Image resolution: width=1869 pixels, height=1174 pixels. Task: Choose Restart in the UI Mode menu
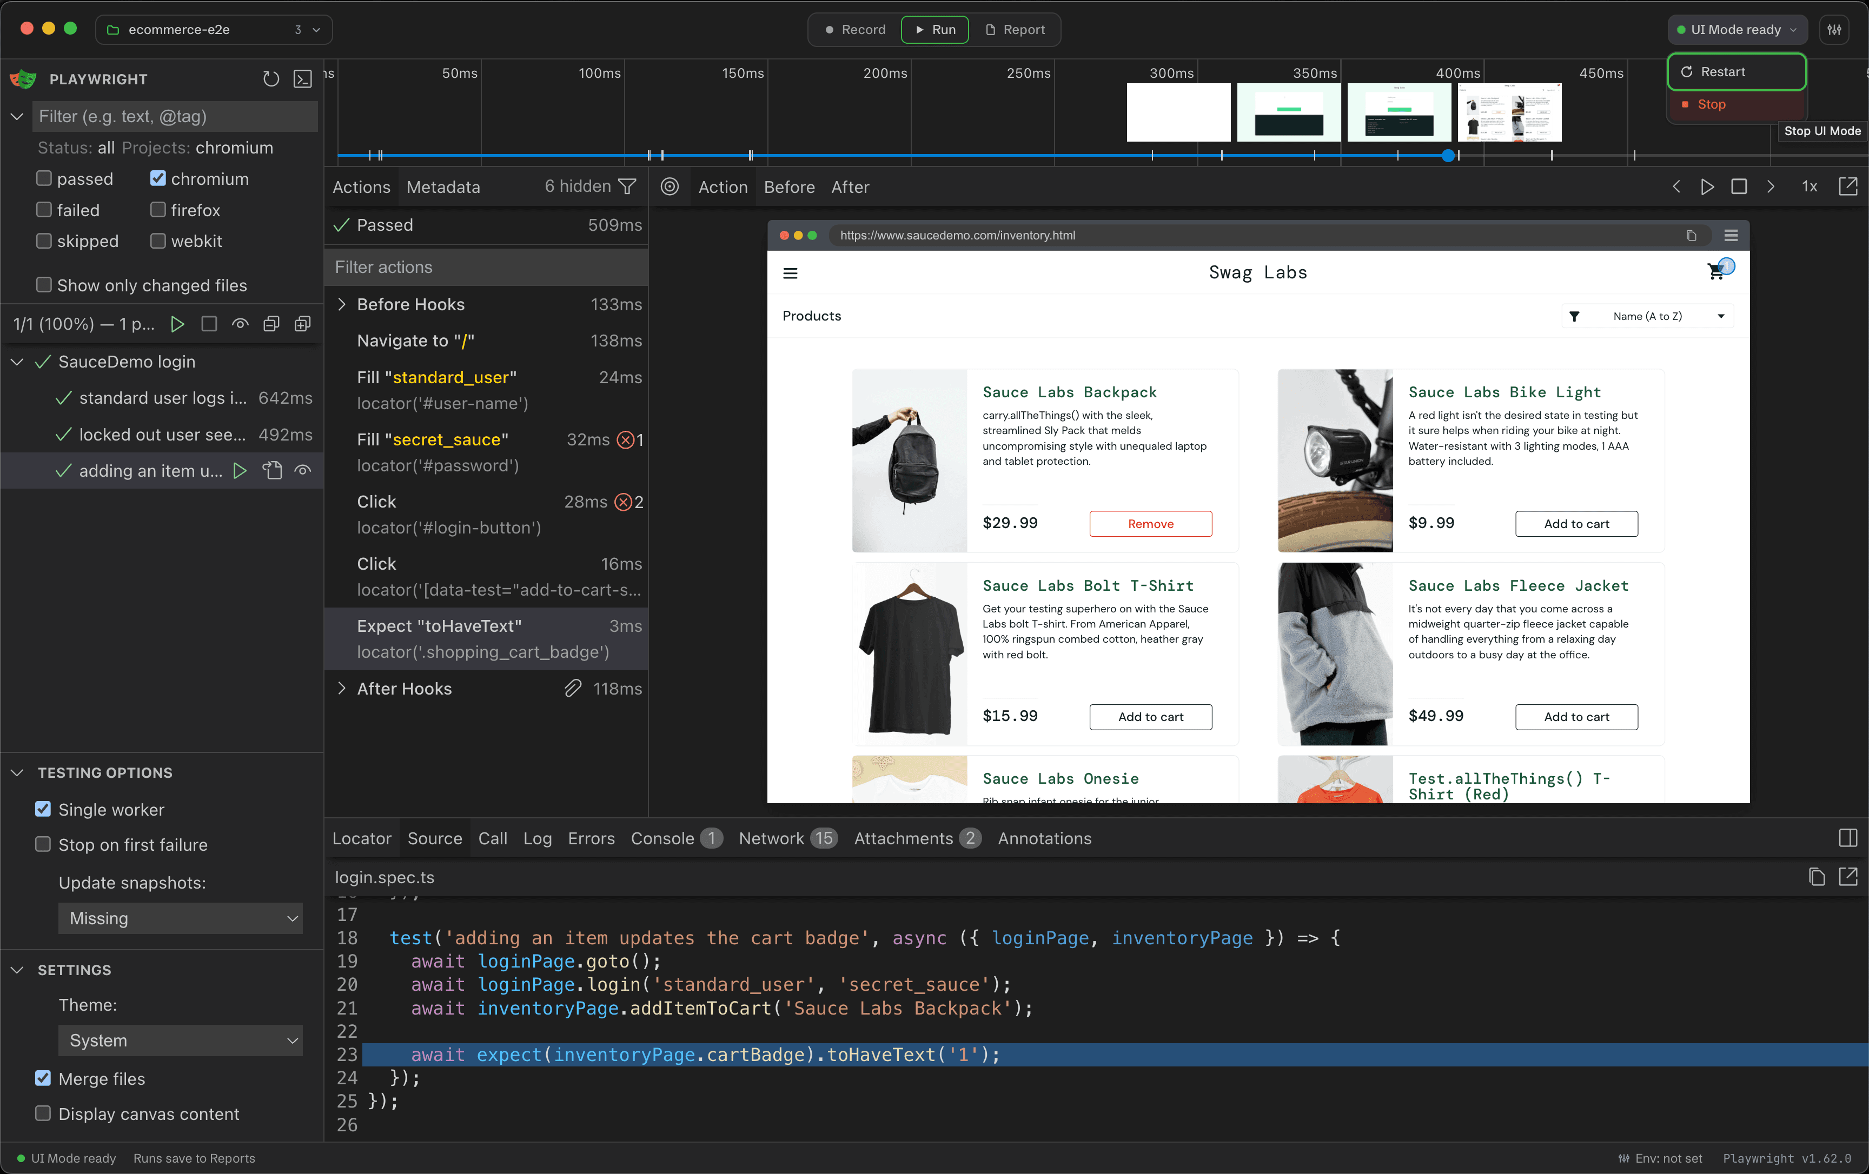click(x=1737, y=72)
